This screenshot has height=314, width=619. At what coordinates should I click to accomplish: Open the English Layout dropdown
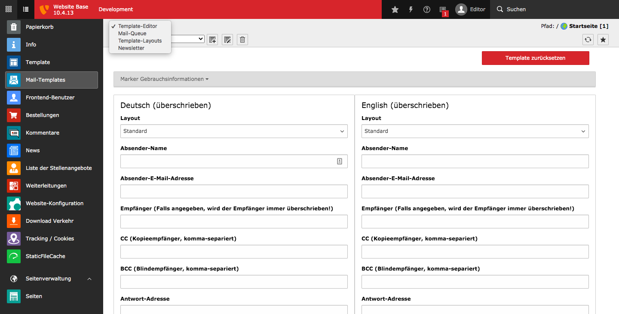(x=475, y=131)
